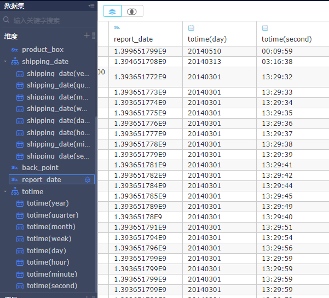
Task: Click calendar icon beside totime(week)
Action: [x=20, y=239]
